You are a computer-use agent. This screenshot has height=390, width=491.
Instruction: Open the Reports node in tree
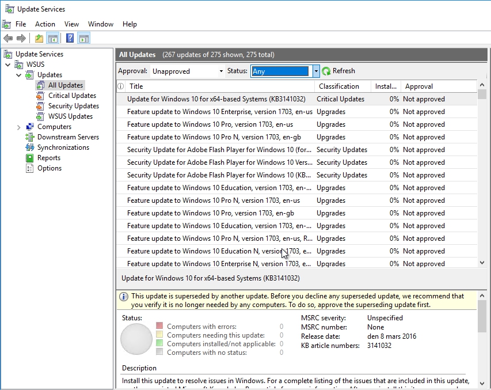tap(48, 158)
